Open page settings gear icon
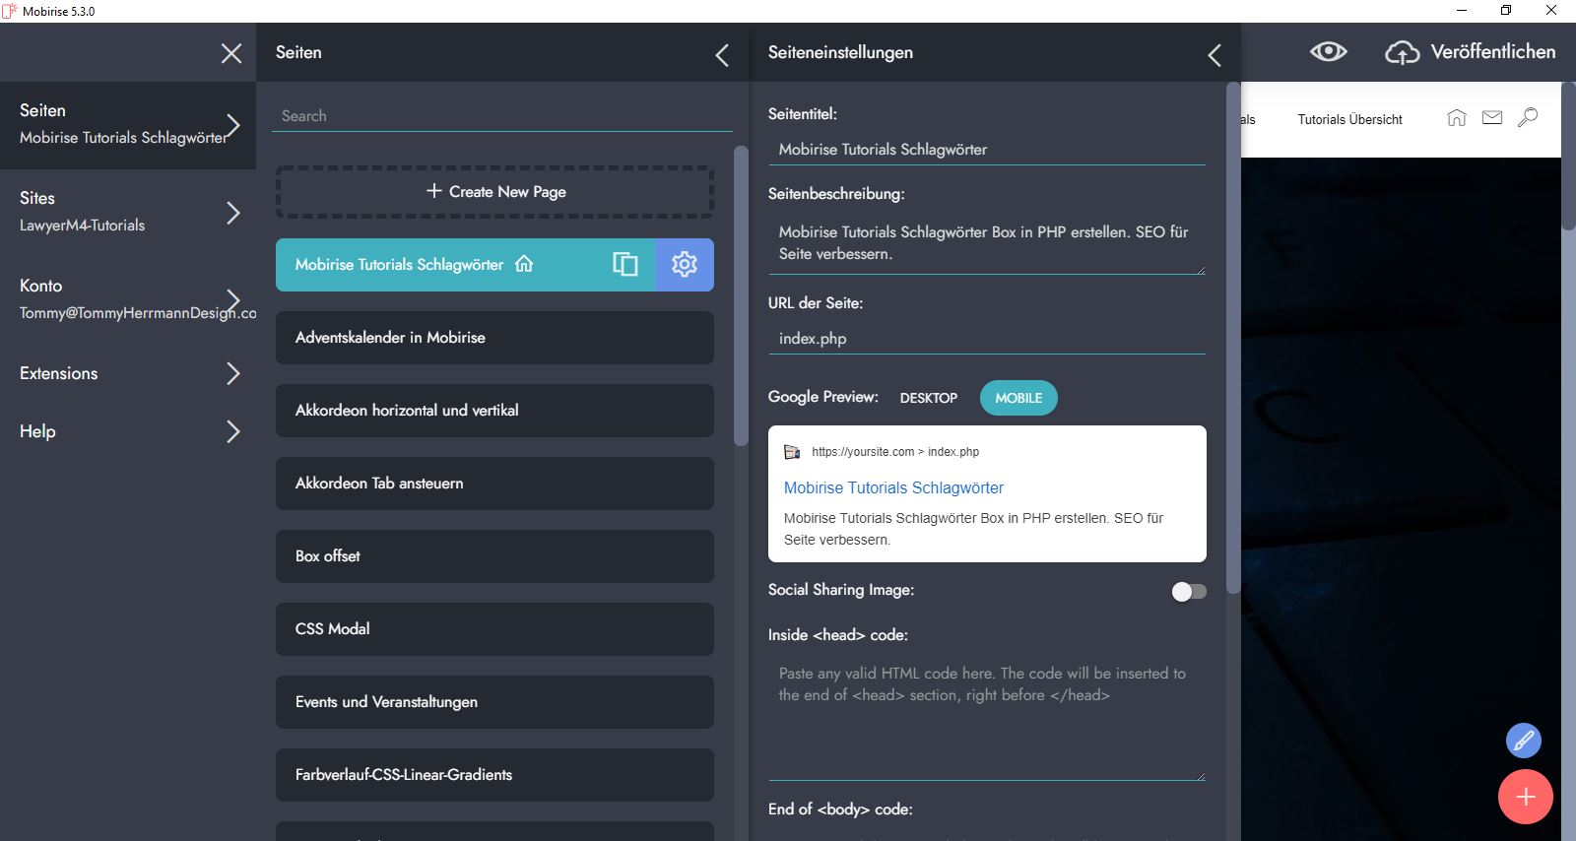The image size is (1576, 841). point(684,264)
